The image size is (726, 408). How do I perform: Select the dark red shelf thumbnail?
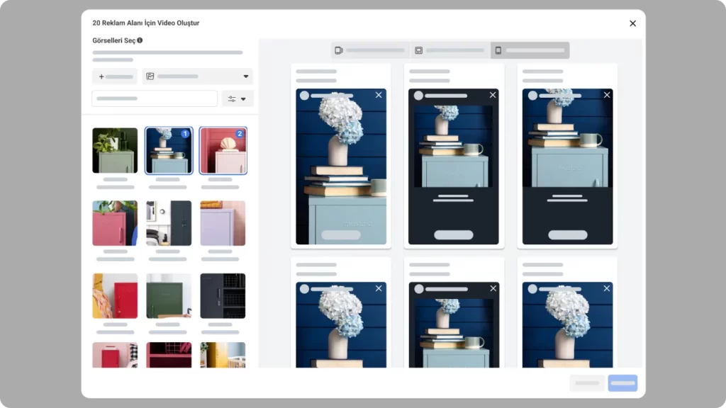[x=169, y=355]
